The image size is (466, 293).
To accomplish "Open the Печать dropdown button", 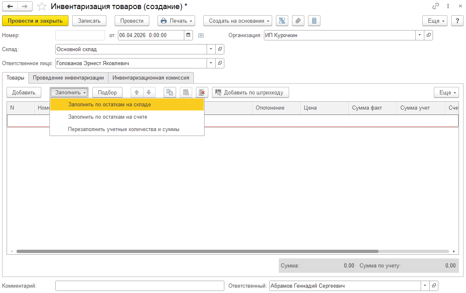I will (176, 21).
